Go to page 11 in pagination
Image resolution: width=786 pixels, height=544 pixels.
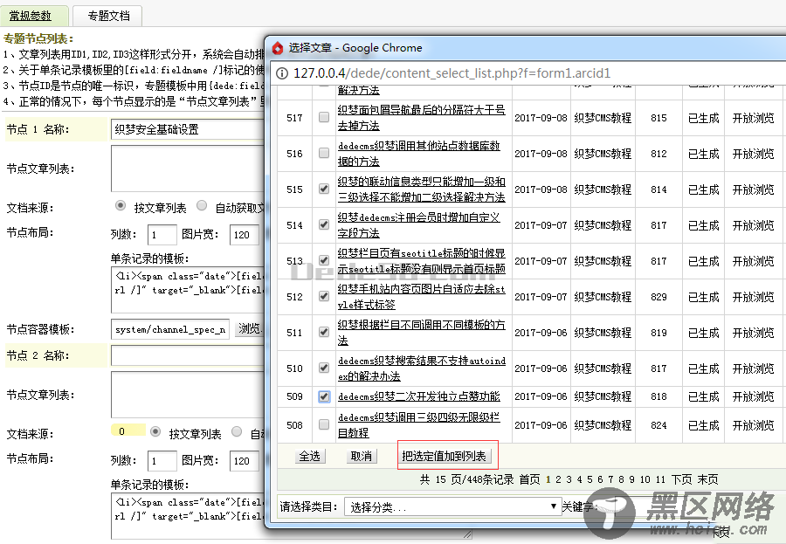660,479
